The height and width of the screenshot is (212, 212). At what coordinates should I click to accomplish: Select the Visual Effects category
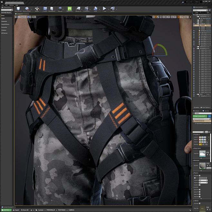5,24
